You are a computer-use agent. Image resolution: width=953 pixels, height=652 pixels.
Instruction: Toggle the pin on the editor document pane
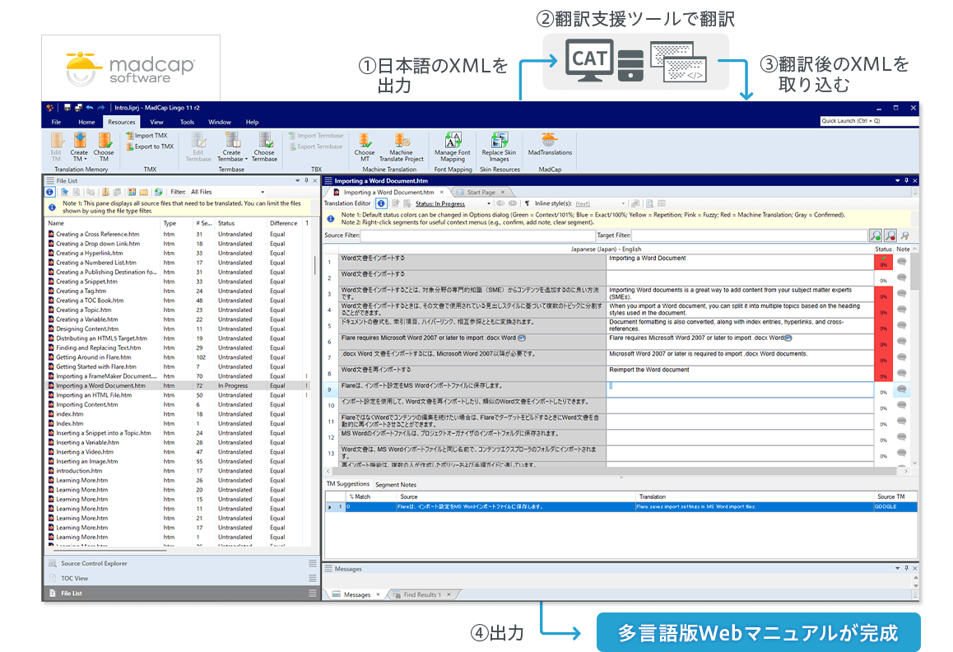[x=906, y=180]
